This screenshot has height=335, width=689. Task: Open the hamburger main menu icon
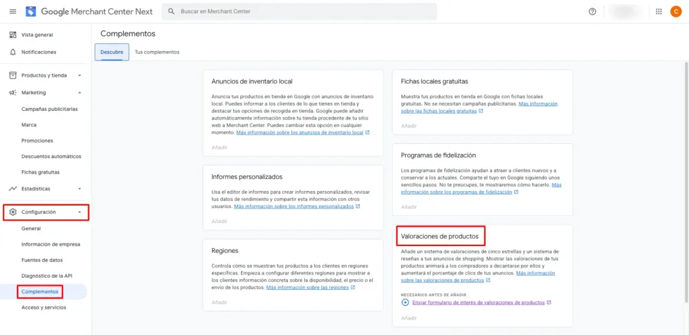pos(13,11)
